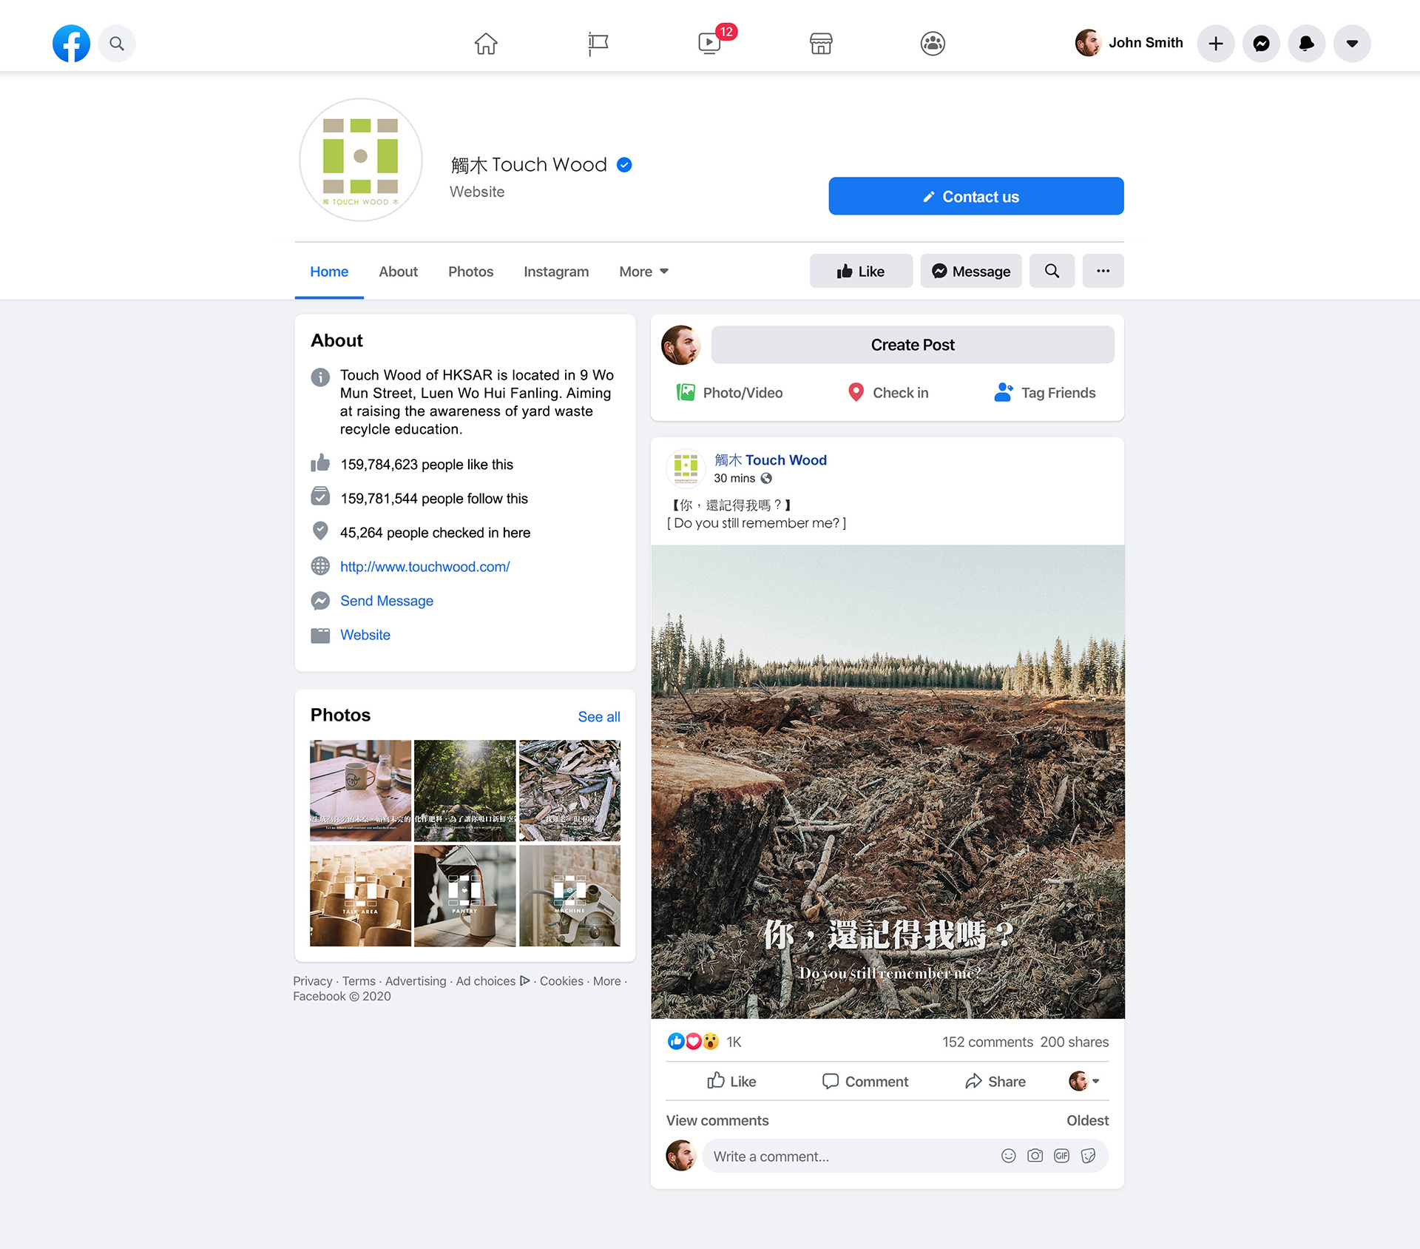The height and width of the screenshot is (1249, 1420).
Task: Open the Groups icon in top navigation
Action: tap(933, 43)
